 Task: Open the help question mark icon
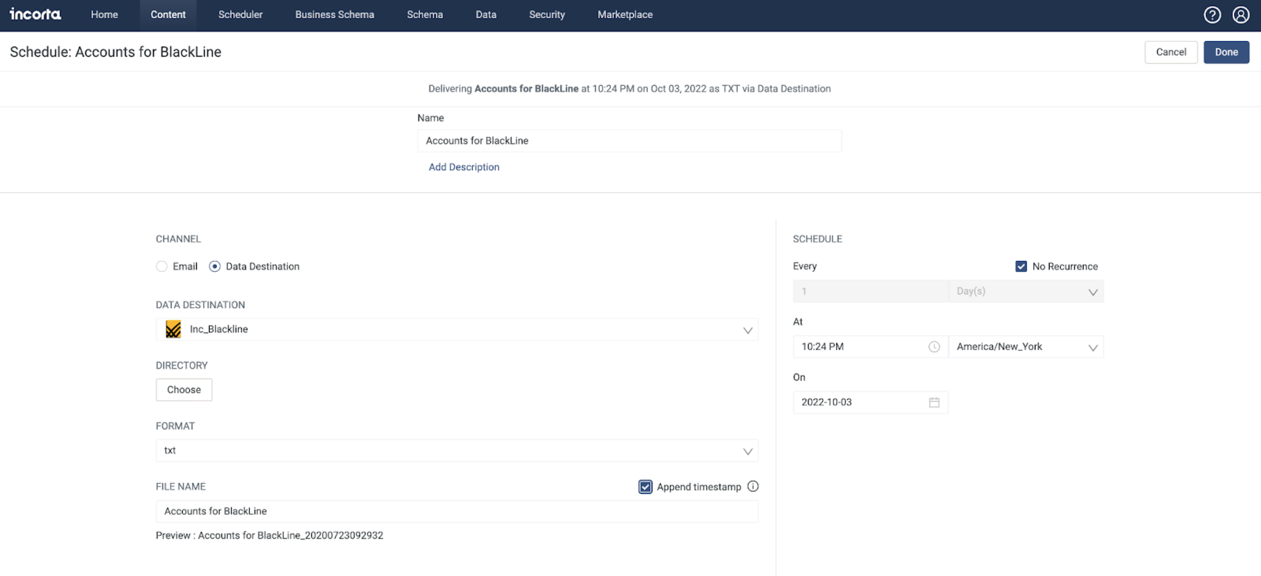[x=1212, y=15]
